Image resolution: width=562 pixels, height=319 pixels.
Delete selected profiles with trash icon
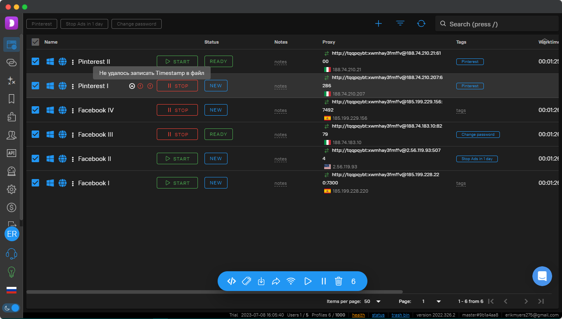click(339, 281)
